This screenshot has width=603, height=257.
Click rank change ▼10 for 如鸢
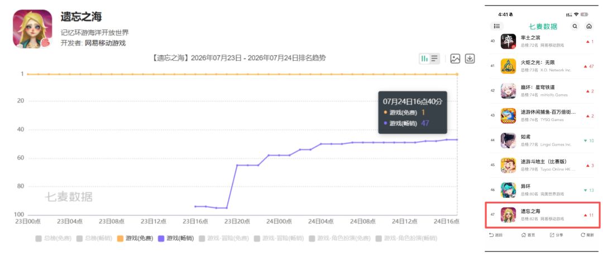click(x=588, y=140)
